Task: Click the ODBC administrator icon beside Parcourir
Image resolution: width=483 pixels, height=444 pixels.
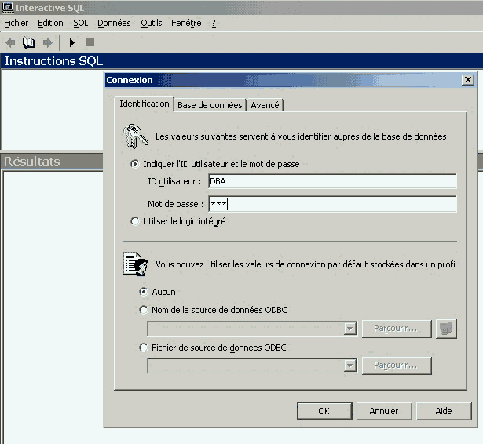Action: point(446,329)
